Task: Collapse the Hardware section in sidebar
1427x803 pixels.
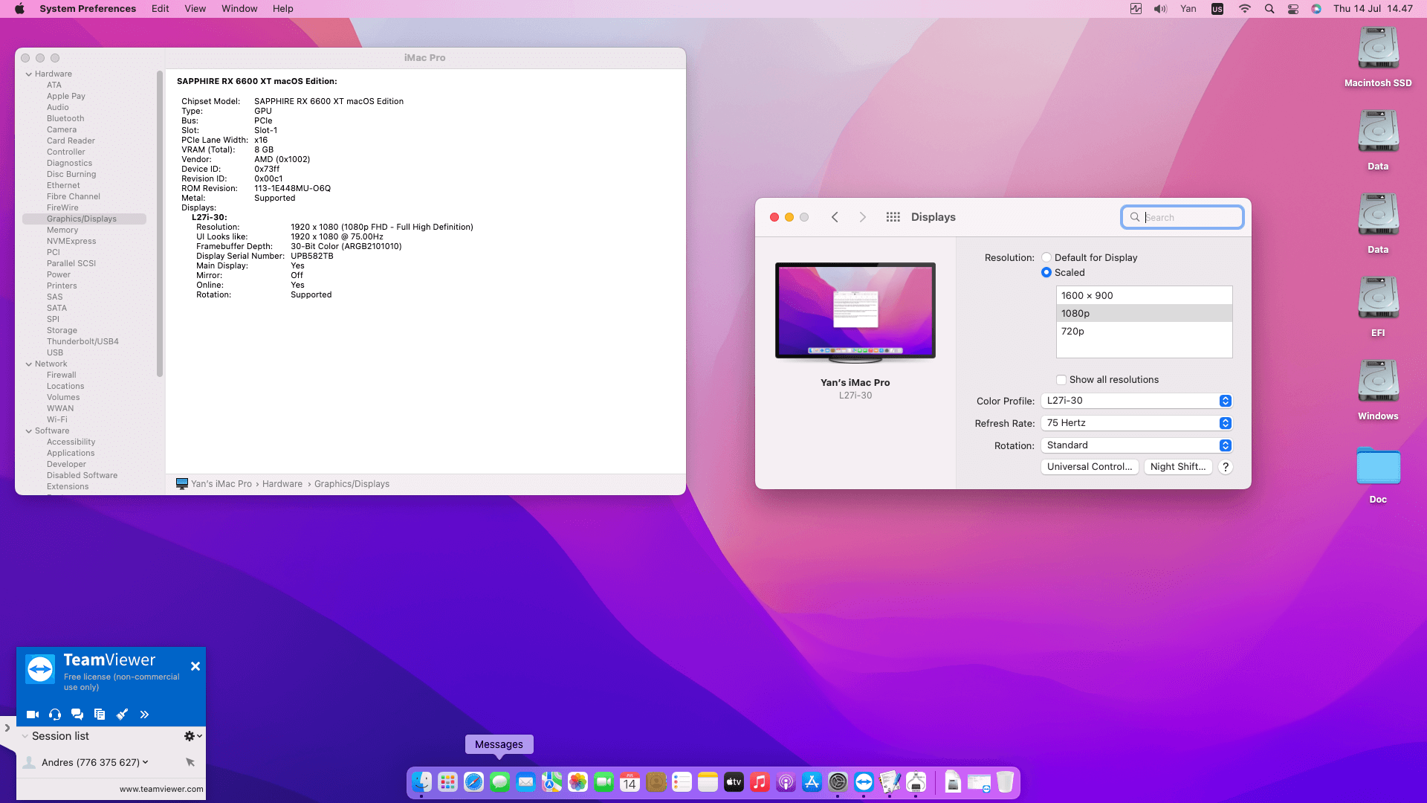Action: point(29,74)
